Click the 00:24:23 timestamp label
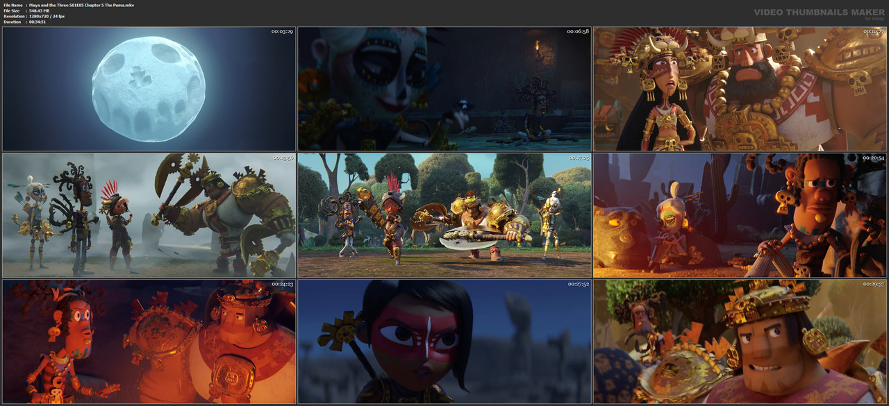Viewport: 889px width, 406px height. 282,285
